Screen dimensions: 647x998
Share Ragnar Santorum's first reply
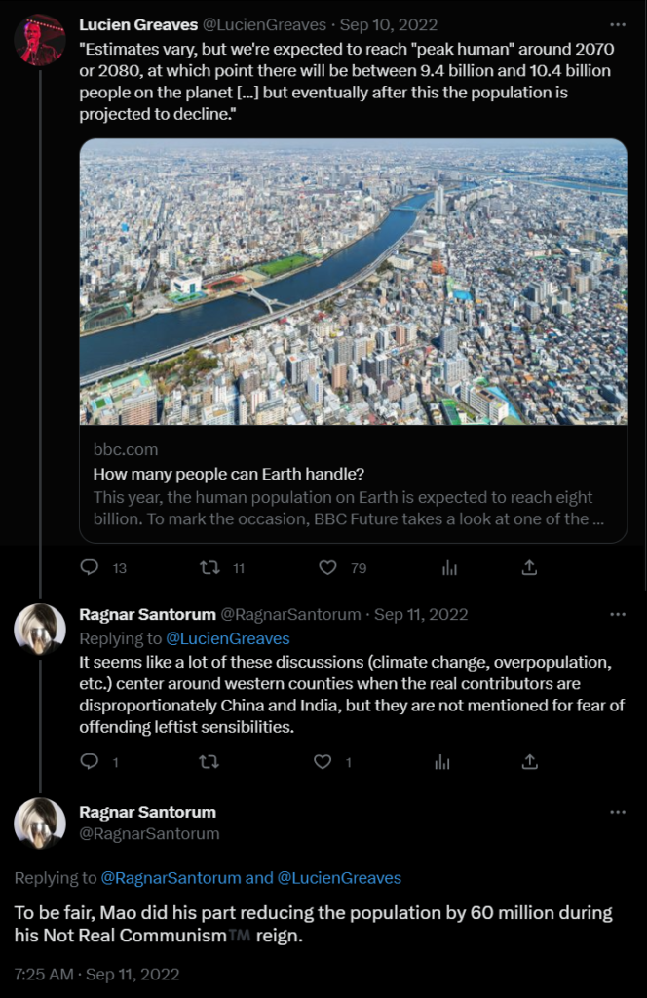[x=529, y=762]
